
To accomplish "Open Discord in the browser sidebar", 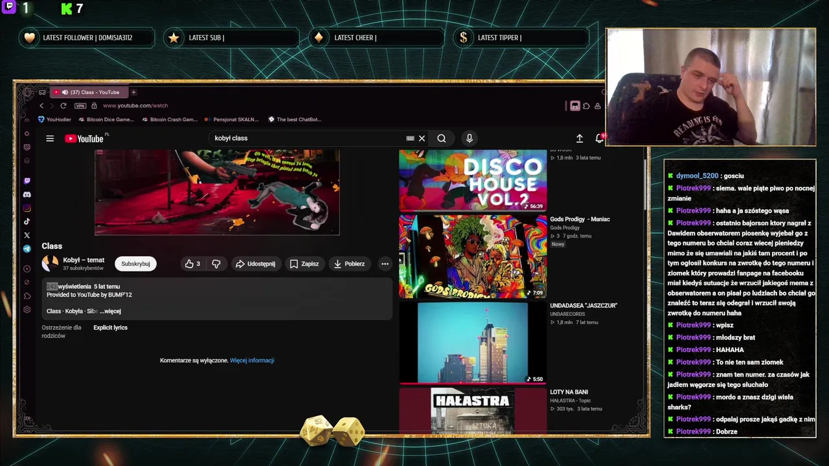I will coord(27,194).
